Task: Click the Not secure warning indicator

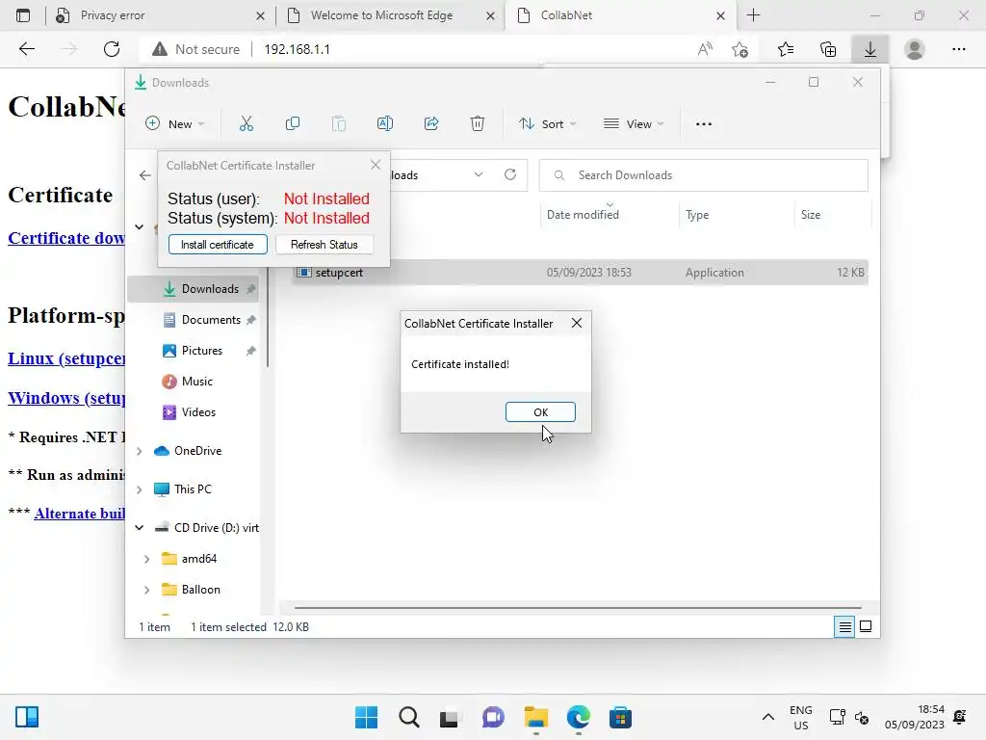Action: click(195, 49)
